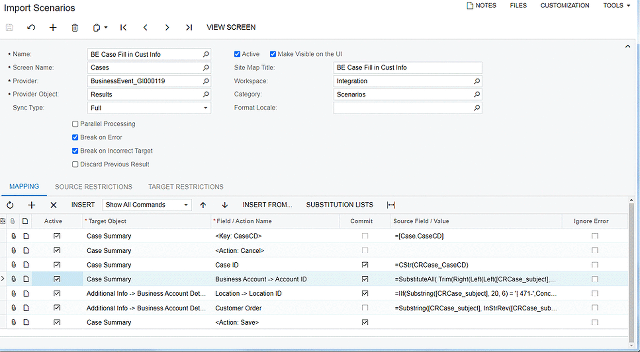Open the clipboard dropdown arrow in the toolbar

[x=106, y=27]
